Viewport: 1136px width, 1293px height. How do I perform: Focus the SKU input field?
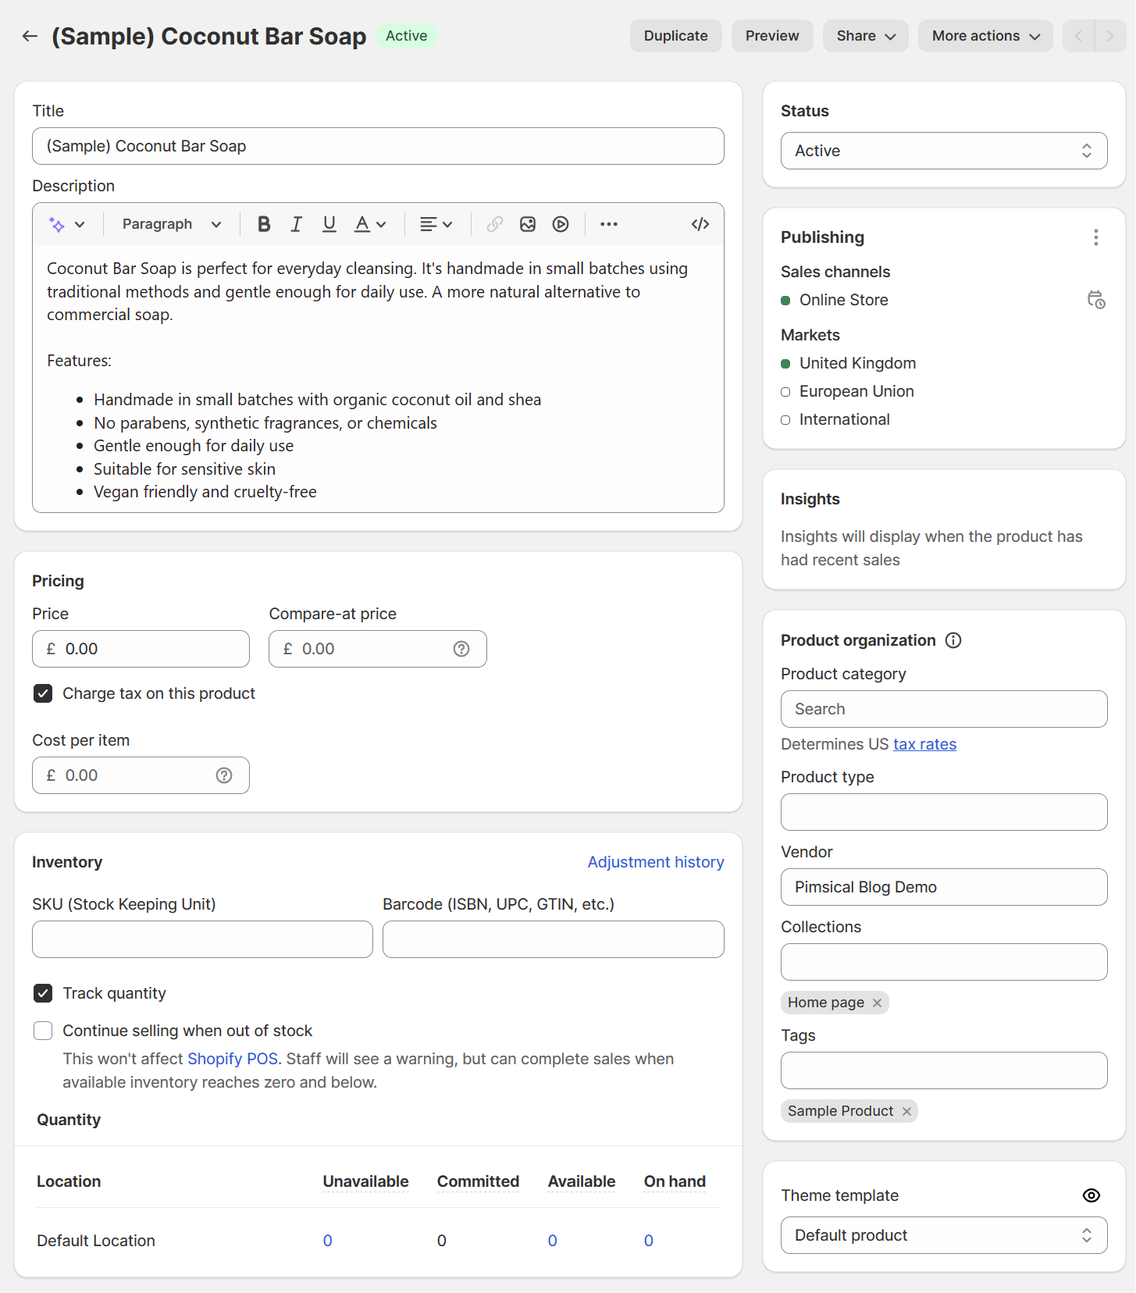(x=202, y=939)
